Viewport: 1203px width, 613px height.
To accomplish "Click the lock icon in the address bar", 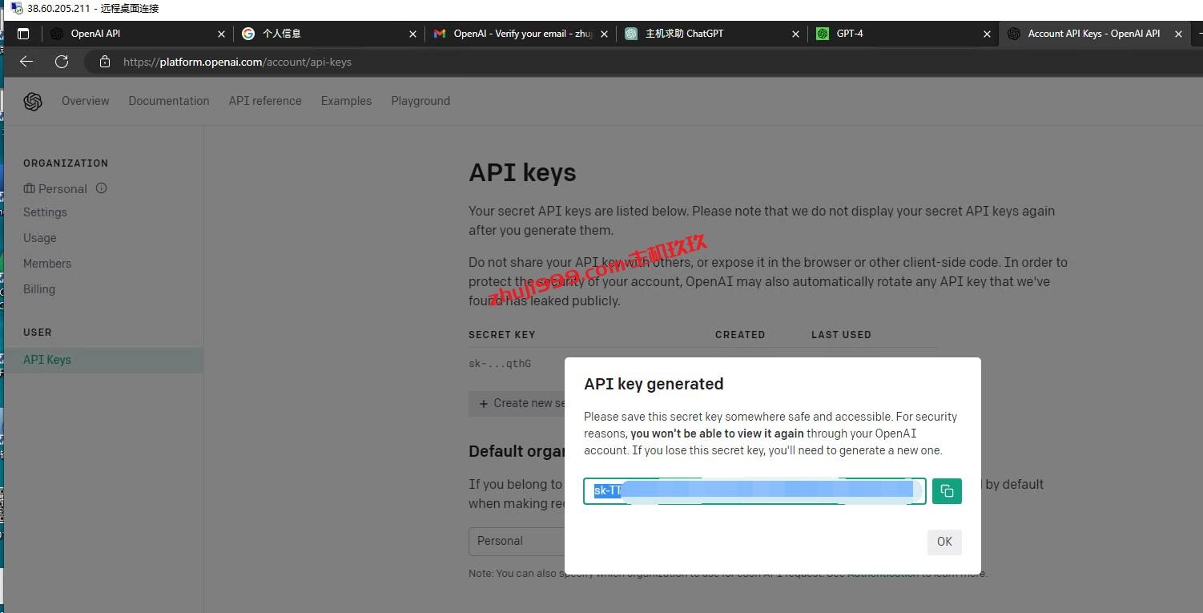I will click(x=104, y=62).
